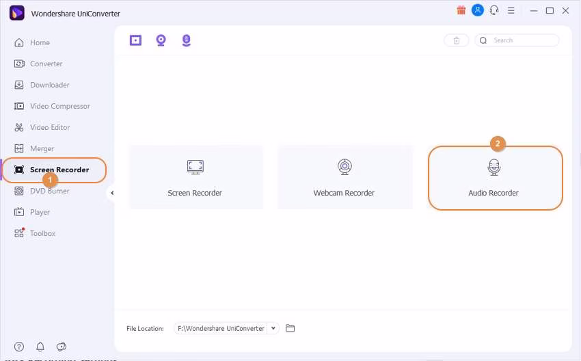Click the Video Editor scissors icon

click(x=19, y=127)
